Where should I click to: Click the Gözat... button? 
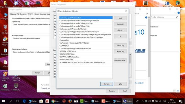120,30
